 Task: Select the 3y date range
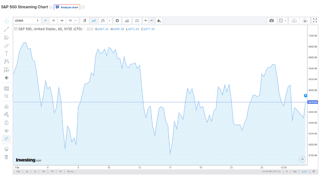[x=26, y=171]
